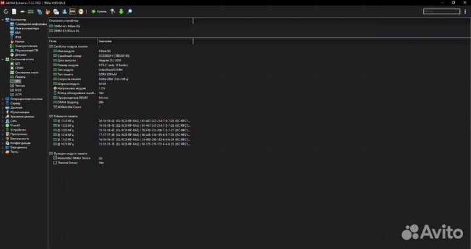Click the blue user figure toolbar icon
This screenshot has height=249, width=471.
64,12
